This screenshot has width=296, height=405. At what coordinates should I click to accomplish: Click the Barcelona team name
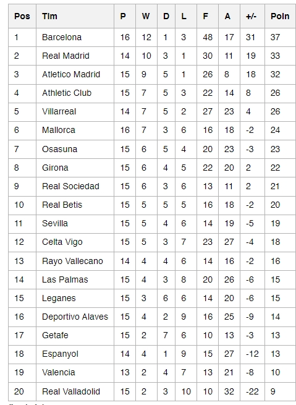click(62, 37)
